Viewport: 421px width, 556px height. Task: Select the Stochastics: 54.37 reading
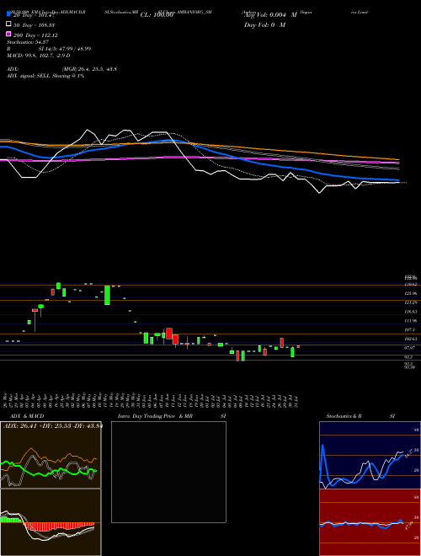pyautogui.click(x=27, y=42)
